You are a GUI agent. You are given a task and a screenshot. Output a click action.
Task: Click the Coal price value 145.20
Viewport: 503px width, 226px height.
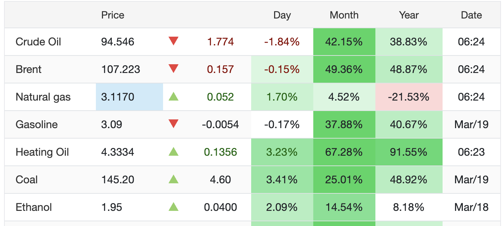click(x=118, y=180)
